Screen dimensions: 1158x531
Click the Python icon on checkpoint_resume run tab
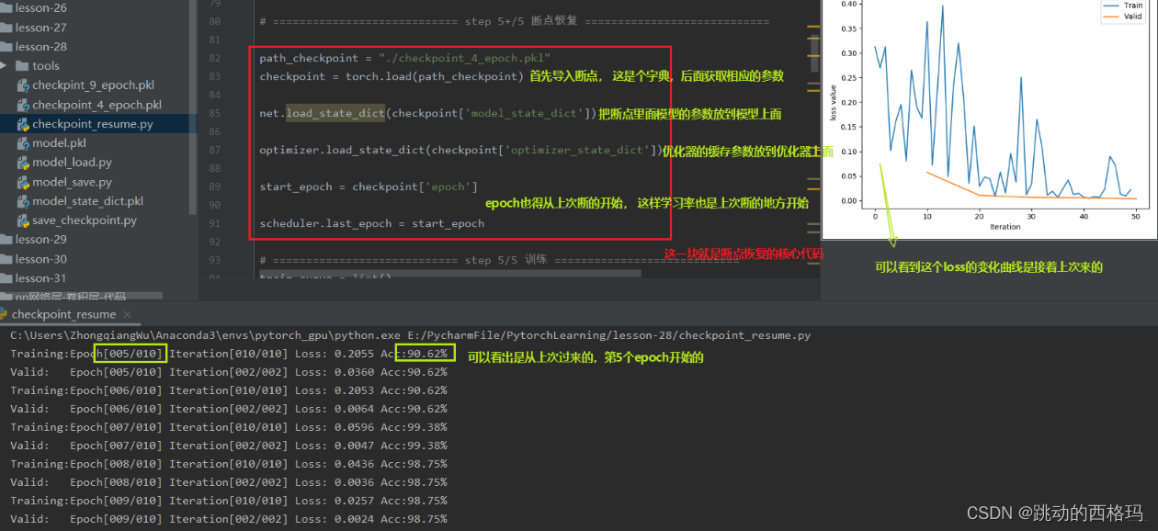tap(4, 314)
